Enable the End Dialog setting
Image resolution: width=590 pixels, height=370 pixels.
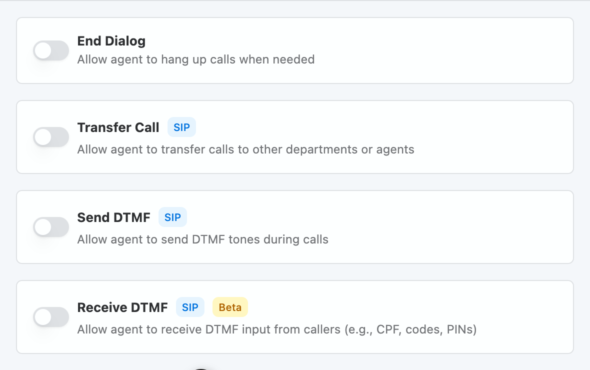coord(50,50)
